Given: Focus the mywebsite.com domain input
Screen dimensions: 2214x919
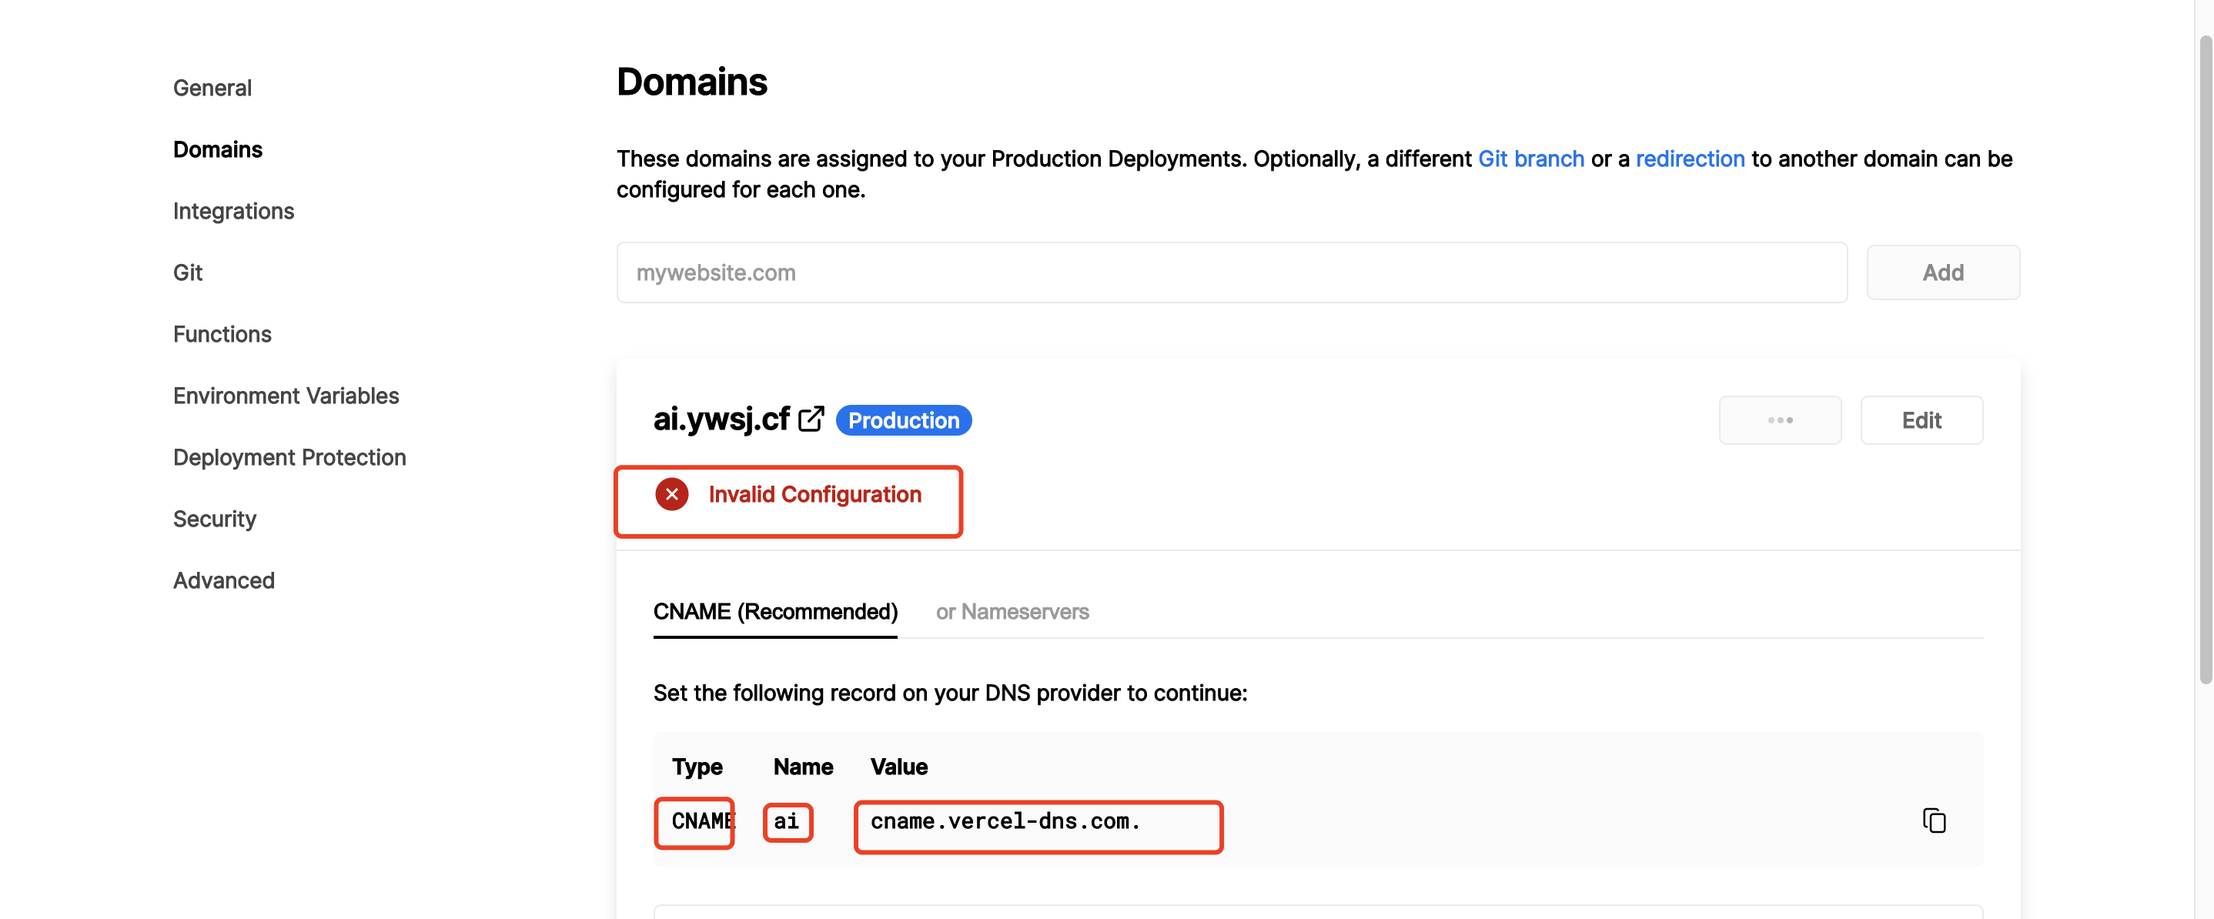Looking at the screenshot, I should pyautogui.click(x=1231, y=272).
